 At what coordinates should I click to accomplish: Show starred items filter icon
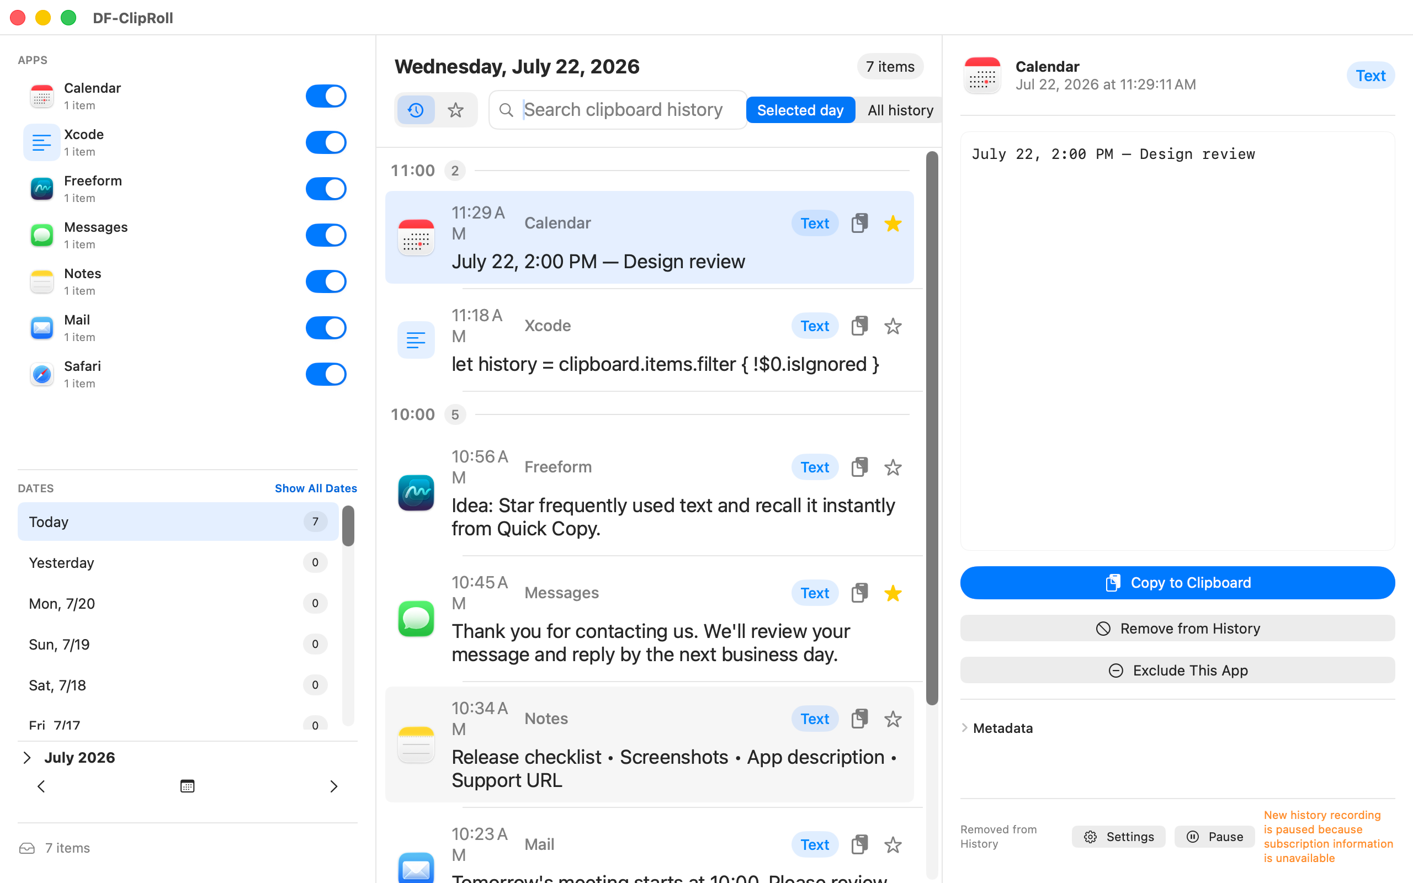tap(456, 110)
